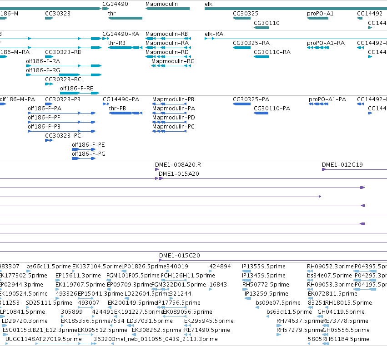Select the CG30325 gene label
387x346 pixels.
point(245,14)
